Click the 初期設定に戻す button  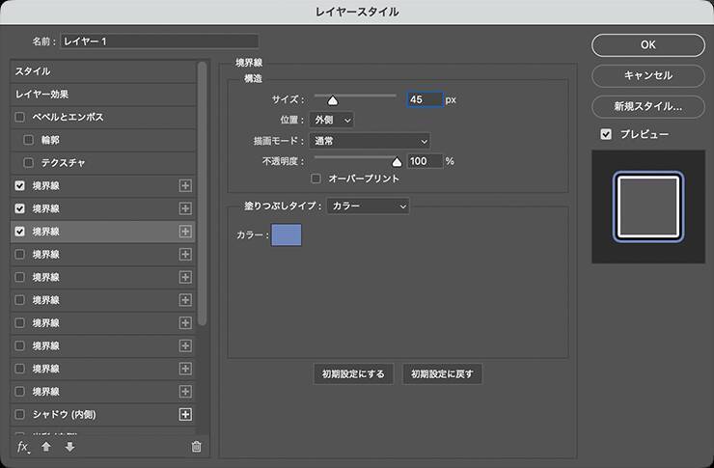(442, 374)
